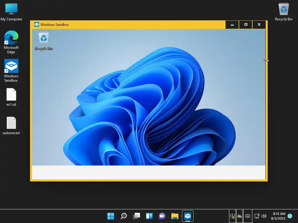Click the Windows Sandbox title bar icon

[36, 24]
